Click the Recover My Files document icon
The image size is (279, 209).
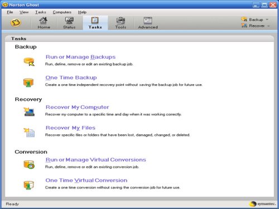(x=29, y=133)
